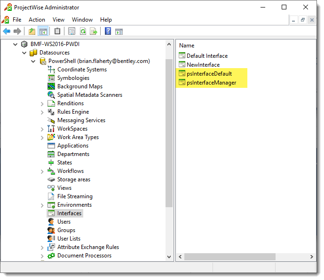The width and height of the screenshot is (324, 280).
Task: Collapse the Datasources tree node
Action: [x=24, y=53]
